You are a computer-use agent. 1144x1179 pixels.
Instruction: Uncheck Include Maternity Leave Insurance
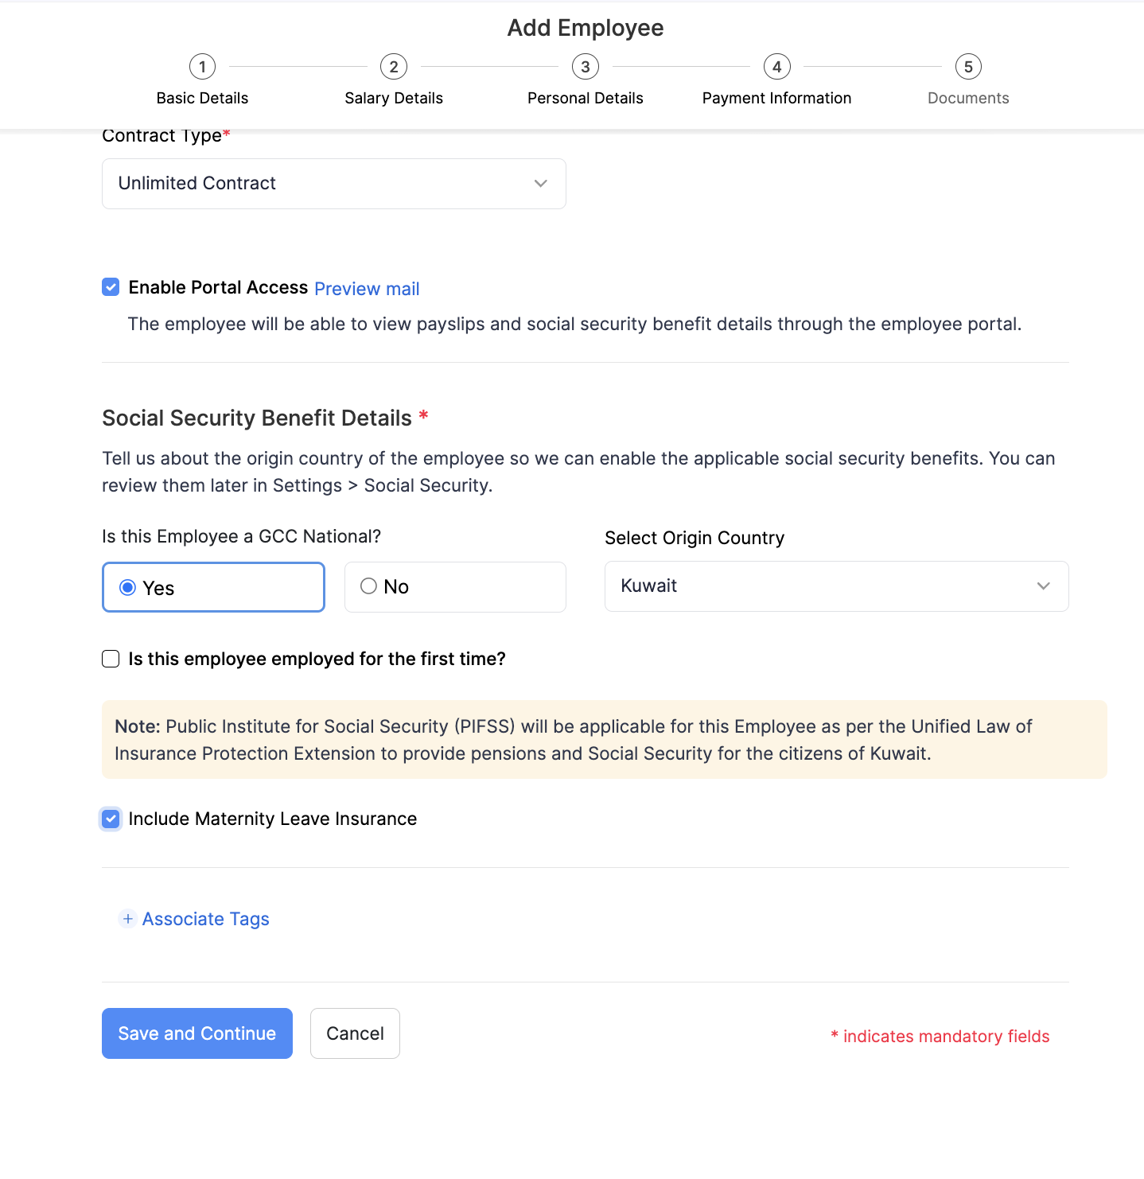tap(111, 819)
